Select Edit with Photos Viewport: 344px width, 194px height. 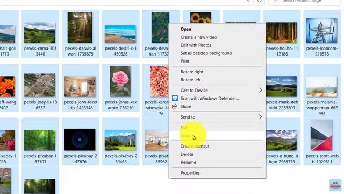tap(196, 45)
